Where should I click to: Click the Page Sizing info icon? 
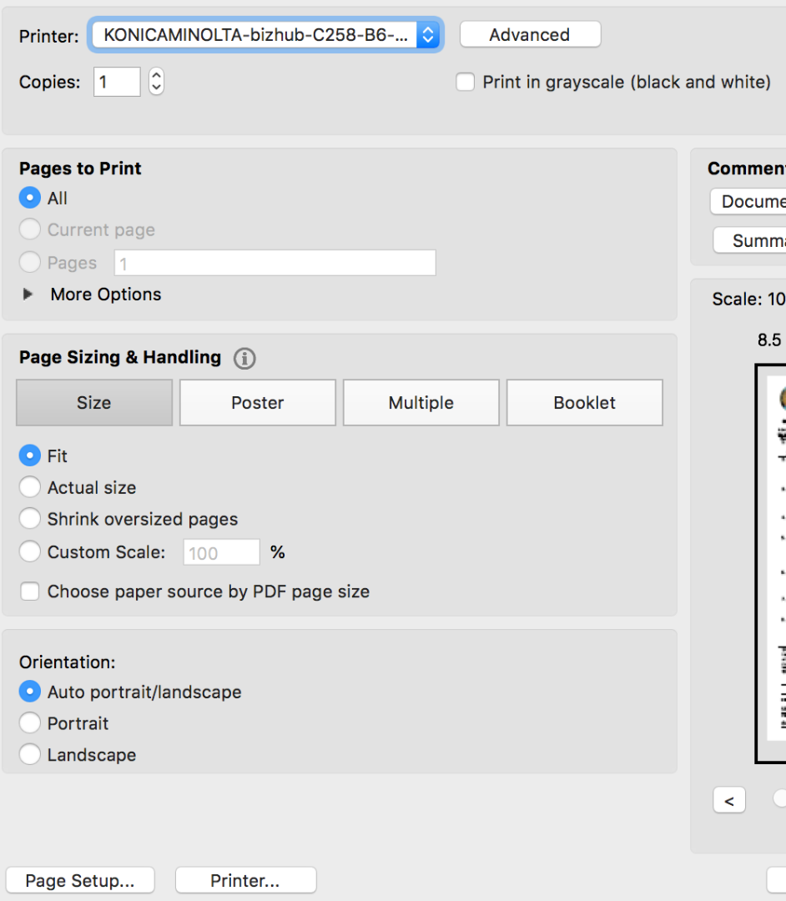244,359
